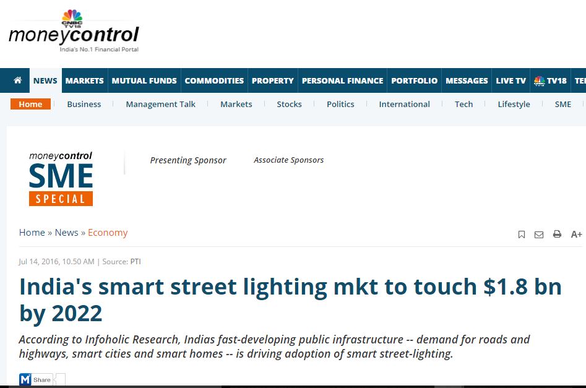Open the moneycontrol SME Special banner

pos(61,179)
